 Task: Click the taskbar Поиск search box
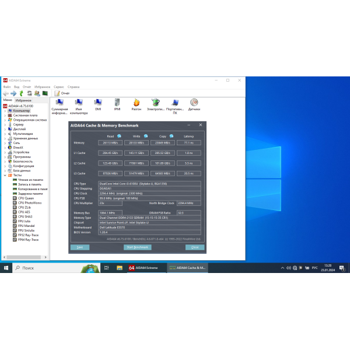tap(56, 268)
